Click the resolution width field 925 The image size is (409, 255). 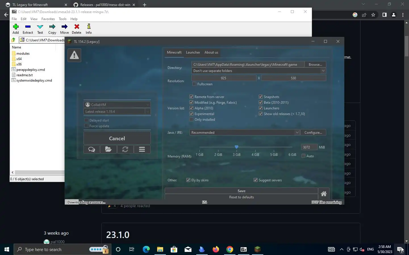224,78
